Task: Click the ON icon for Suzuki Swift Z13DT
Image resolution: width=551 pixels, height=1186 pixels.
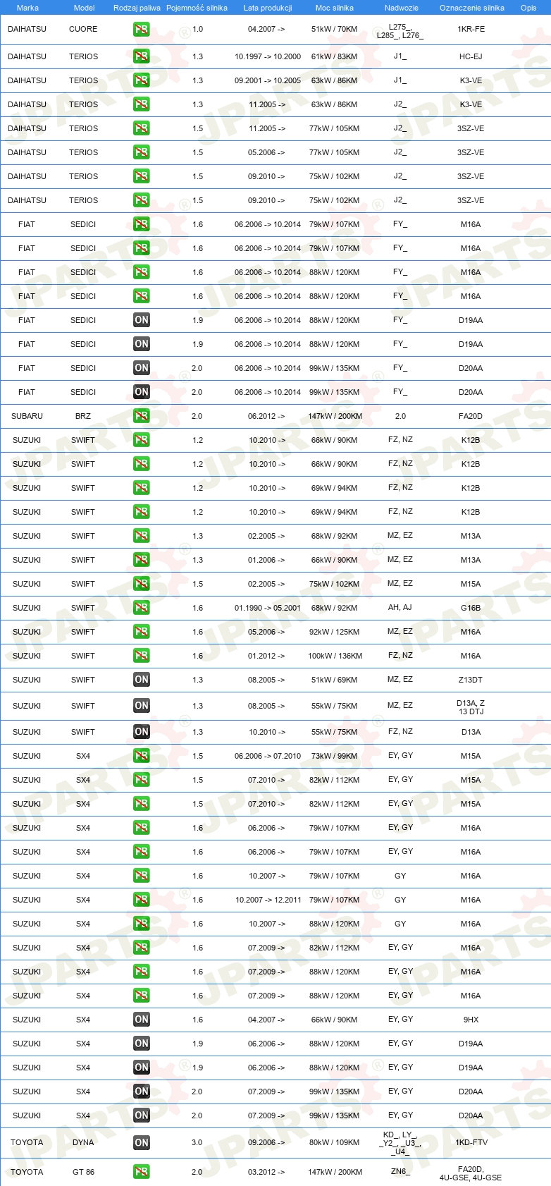Action: click(x=141, y=680)
